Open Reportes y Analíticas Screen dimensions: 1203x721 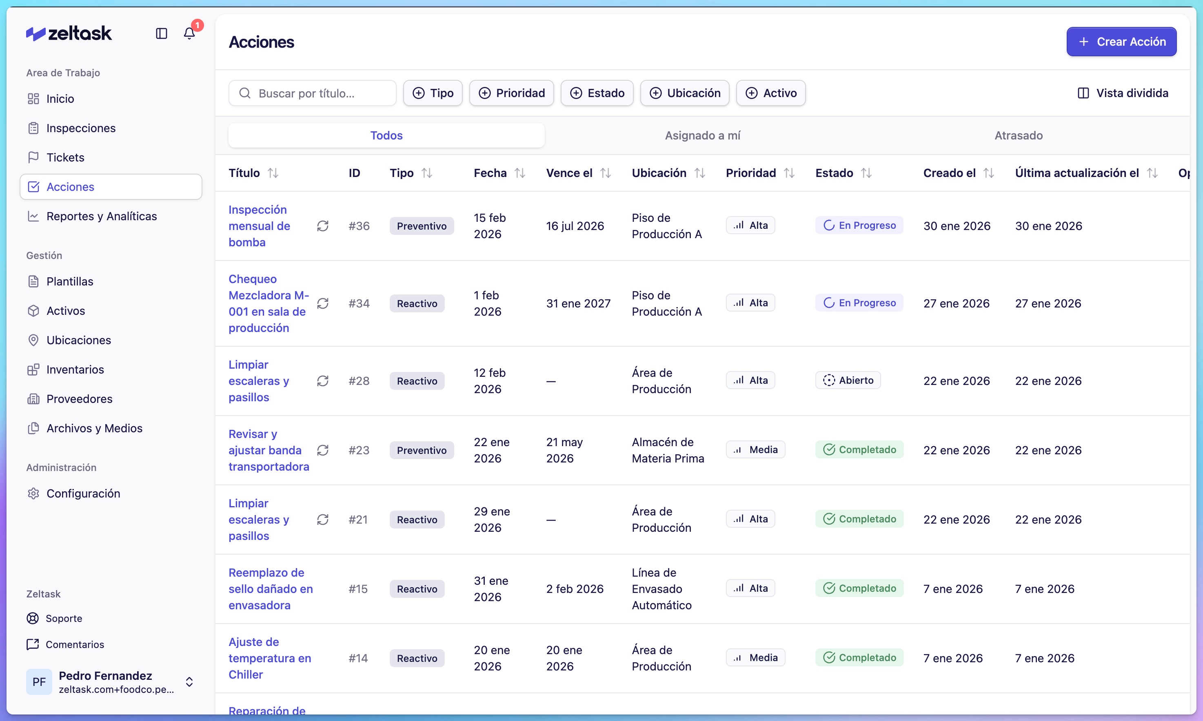[x=111, y=216]
